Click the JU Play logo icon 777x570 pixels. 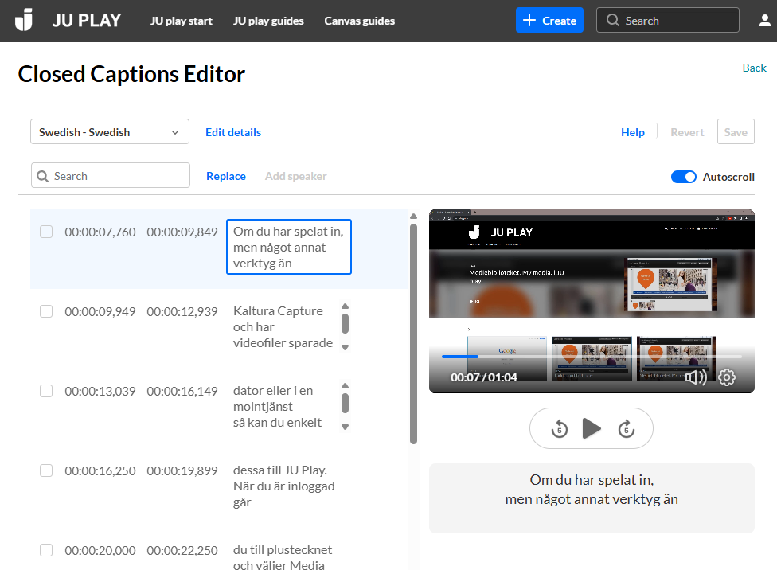[x=25, y=20]
